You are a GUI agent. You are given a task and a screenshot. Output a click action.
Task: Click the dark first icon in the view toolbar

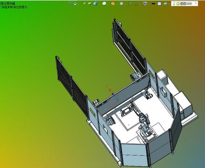pyautogui.click(x=69, y=4)
